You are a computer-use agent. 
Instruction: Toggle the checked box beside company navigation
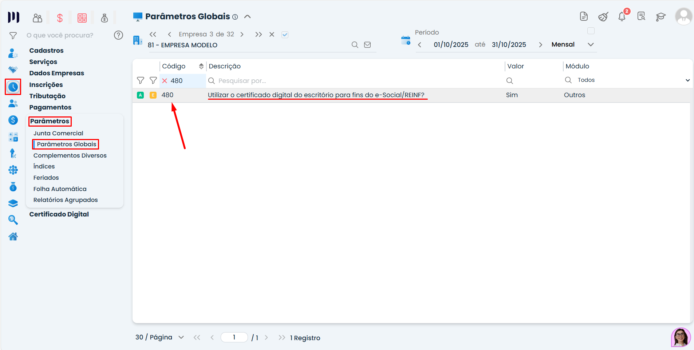click(285, 35)
